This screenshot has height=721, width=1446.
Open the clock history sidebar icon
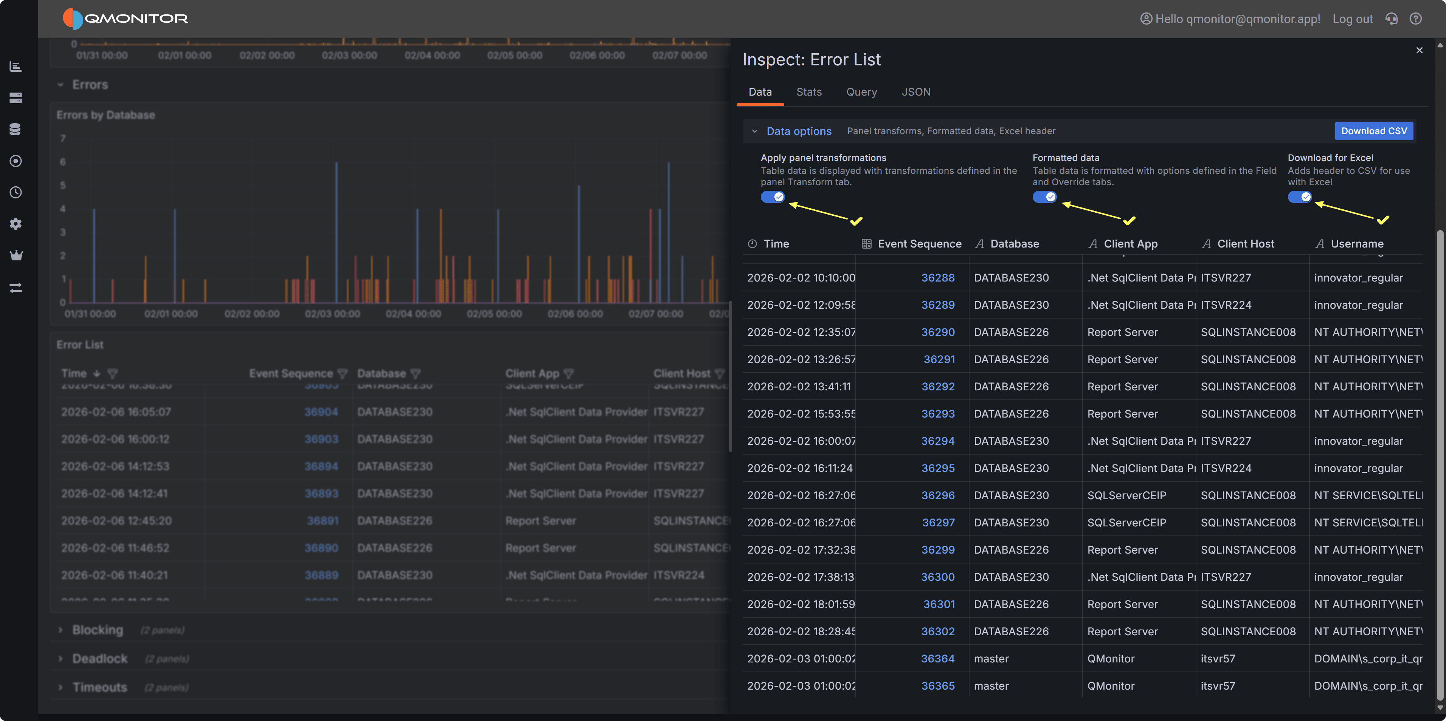click(16, 192)
